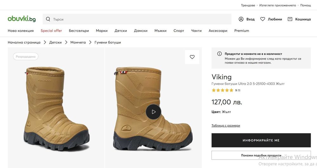Open the Детски category menu
This screenshot has width=317, height=168.
(x=121, y=31)
